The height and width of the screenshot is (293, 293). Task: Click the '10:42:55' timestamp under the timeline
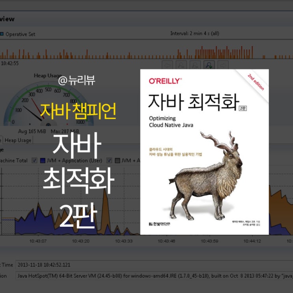coord(10,63)
